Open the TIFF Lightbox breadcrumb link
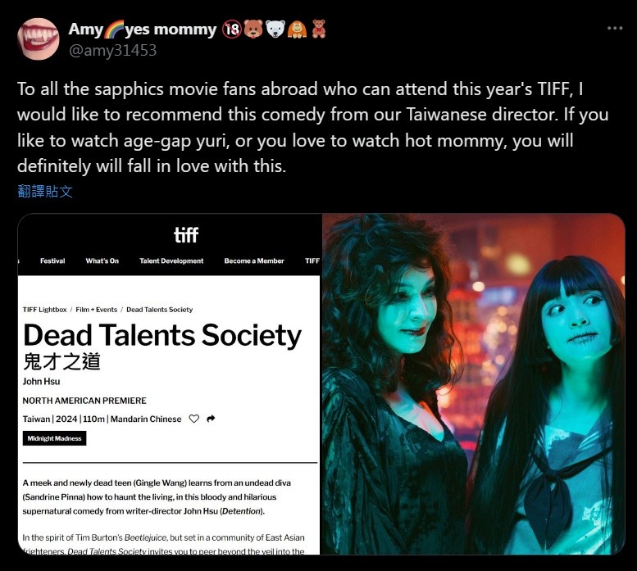 tap(45, 310)
